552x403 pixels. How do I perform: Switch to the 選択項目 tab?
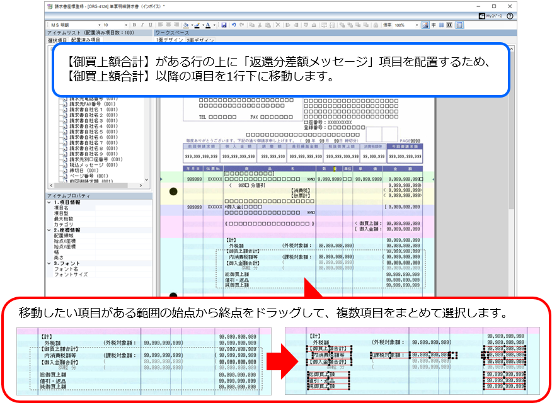(57, 40)
